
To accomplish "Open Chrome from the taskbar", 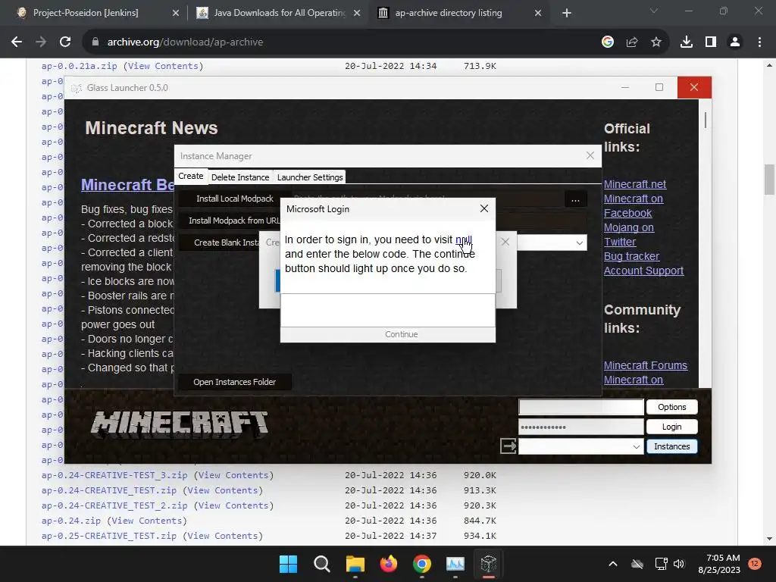I will (421, 564).
